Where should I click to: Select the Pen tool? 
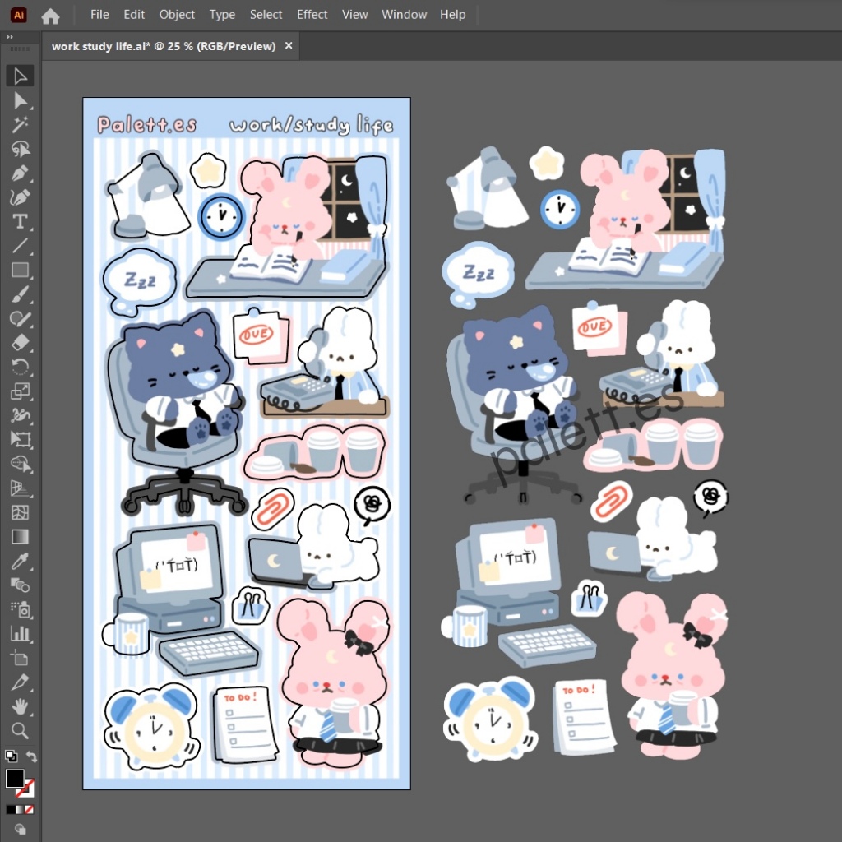(x=20, y=173)
